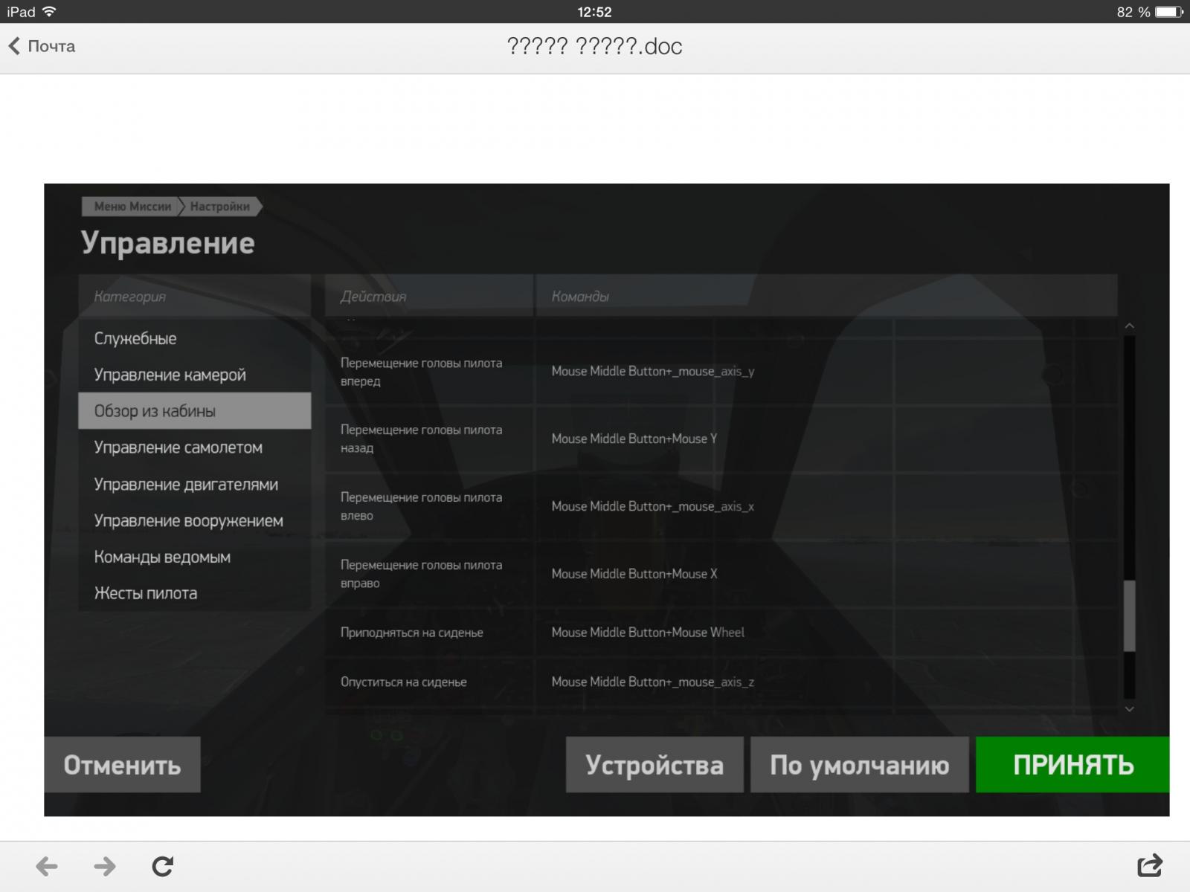This screenshot has width=1190, height=892.
Task: Tap the battery icon in status bar
Action: [x=1168, y=12]
